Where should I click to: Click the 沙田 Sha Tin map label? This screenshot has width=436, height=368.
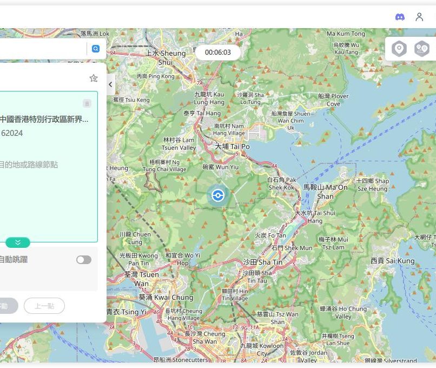(262, 262)
